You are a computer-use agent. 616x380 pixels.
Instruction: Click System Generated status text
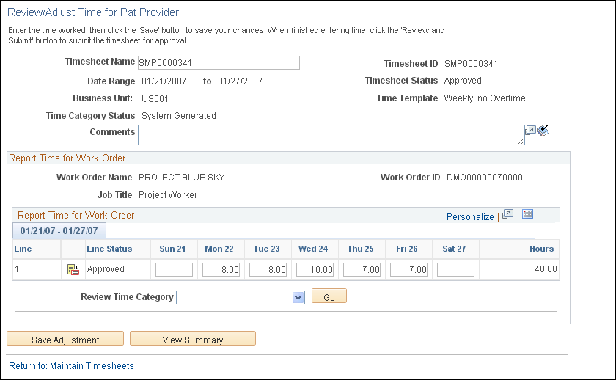tap(179, 116)
